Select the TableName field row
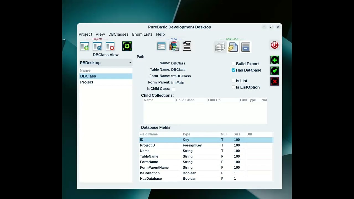Viewport: 354px width, 199px height. click(206, 156)
